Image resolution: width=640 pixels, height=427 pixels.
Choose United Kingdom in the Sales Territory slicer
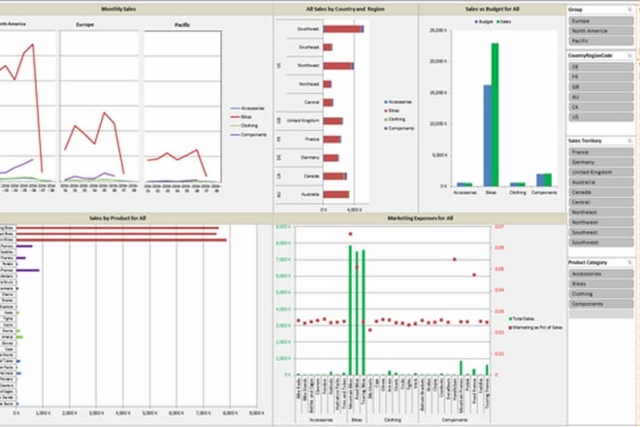(x=601, y=172)
